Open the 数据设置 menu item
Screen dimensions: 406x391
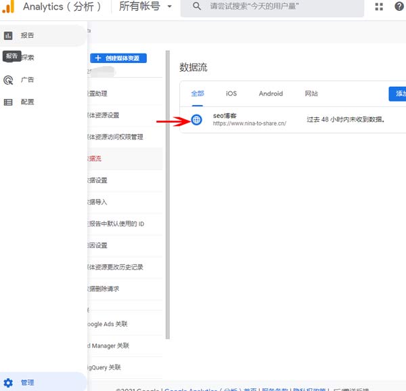click(x=125, y=180)
